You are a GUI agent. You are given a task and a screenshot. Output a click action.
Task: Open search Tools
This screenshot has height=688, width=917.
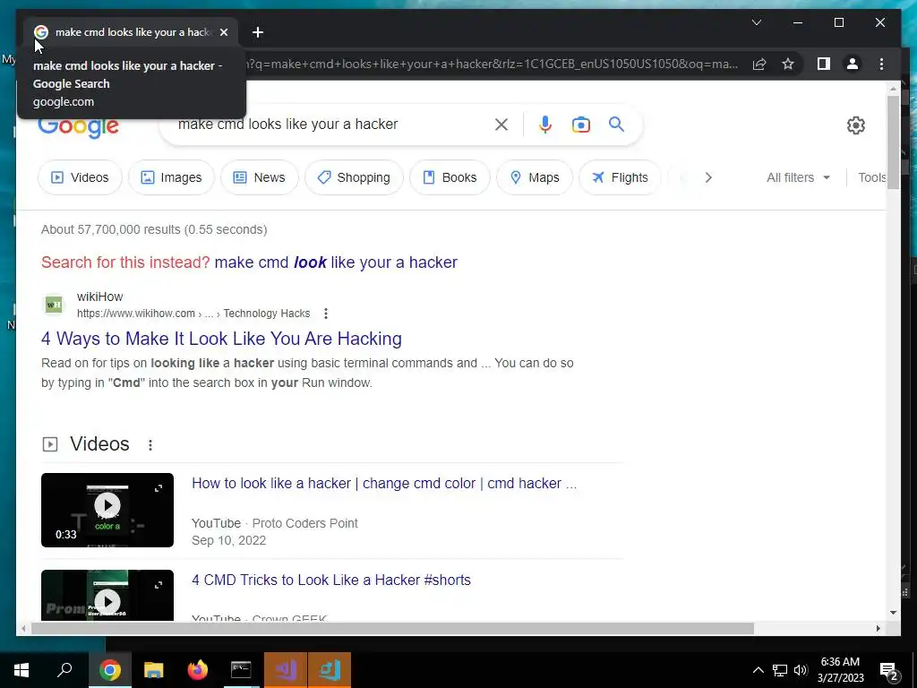click(x=871, y=177)
